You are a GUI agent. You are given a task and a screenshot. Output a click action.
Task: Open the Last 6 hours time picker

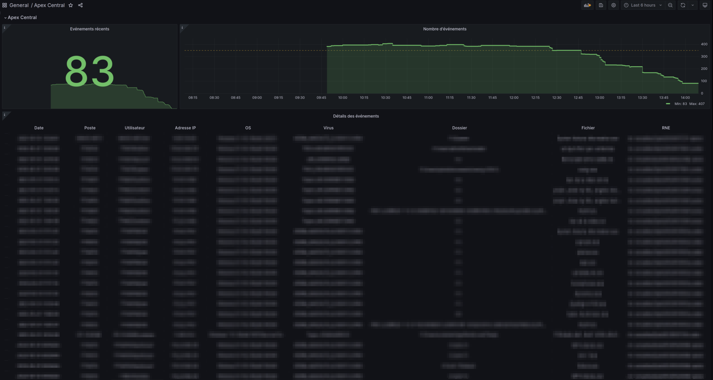(643, 5)
